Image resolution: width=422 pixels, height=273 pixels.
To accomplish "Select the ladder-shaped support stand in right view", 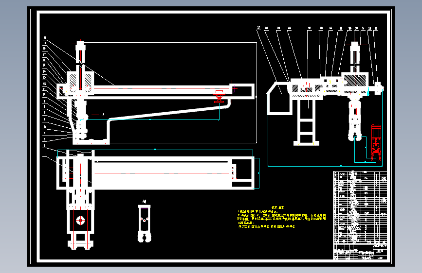I will [306, 122].
